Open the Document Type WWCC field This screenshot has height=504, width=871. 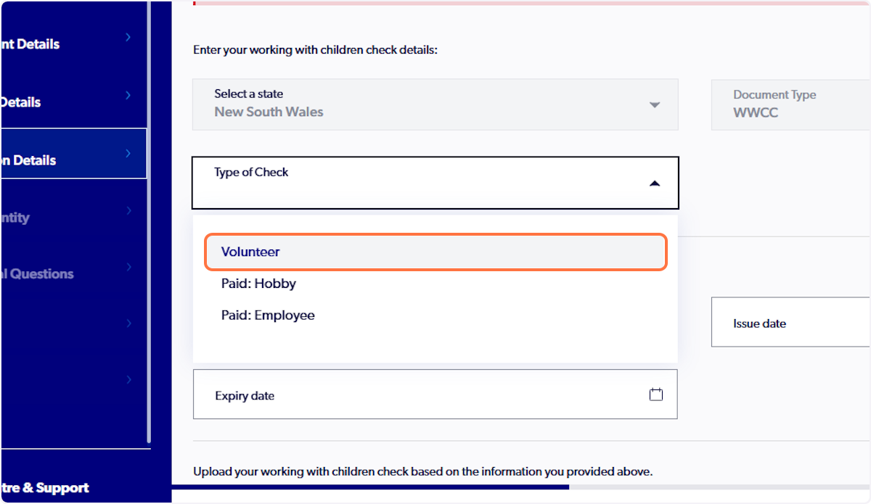click(x=791, y=104)
